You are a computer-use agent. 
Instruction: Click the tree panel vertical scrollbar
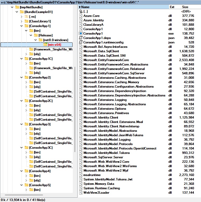(75, 109)
